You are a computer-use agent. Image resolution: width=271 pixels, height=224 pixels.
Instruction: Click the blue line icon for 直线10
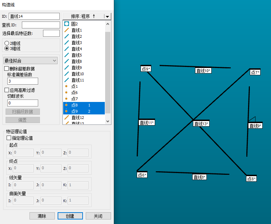tap(67, 74)
